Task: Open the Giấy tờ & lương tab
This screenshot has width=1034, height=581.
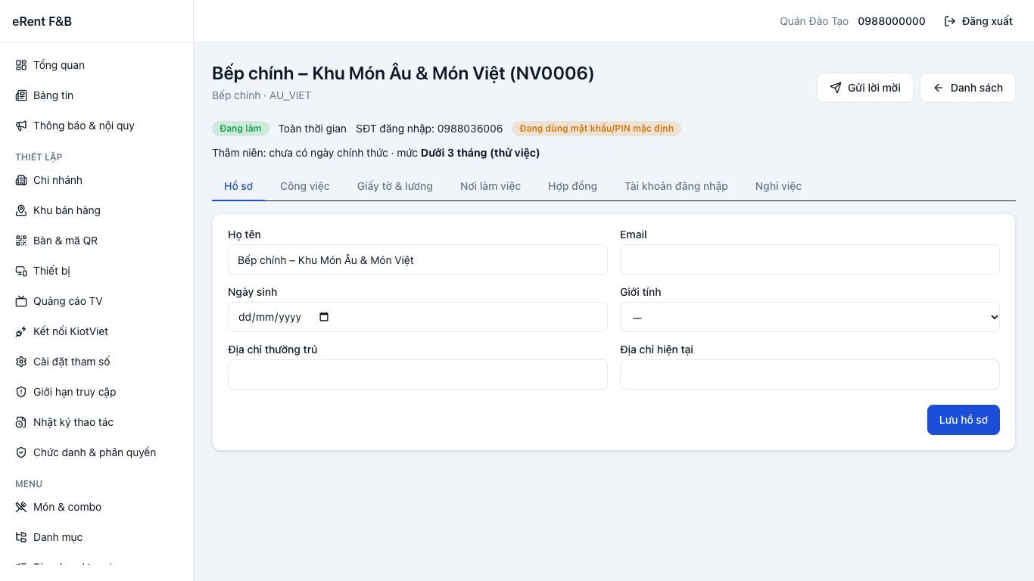Action: tap(395, 186)
